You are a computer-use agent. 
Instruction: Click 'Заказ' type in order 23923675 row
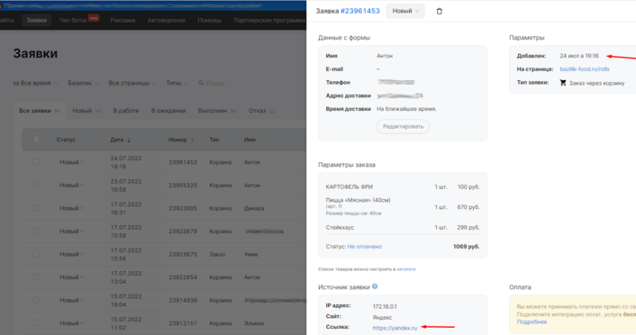[217, 254]
